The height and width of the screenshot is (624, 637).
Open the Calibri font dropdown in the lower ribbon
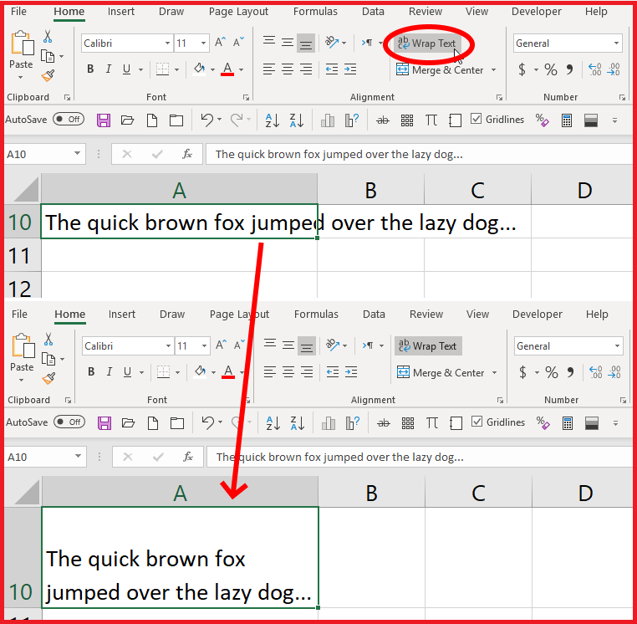pyautogui.click(x=168, y=346)
